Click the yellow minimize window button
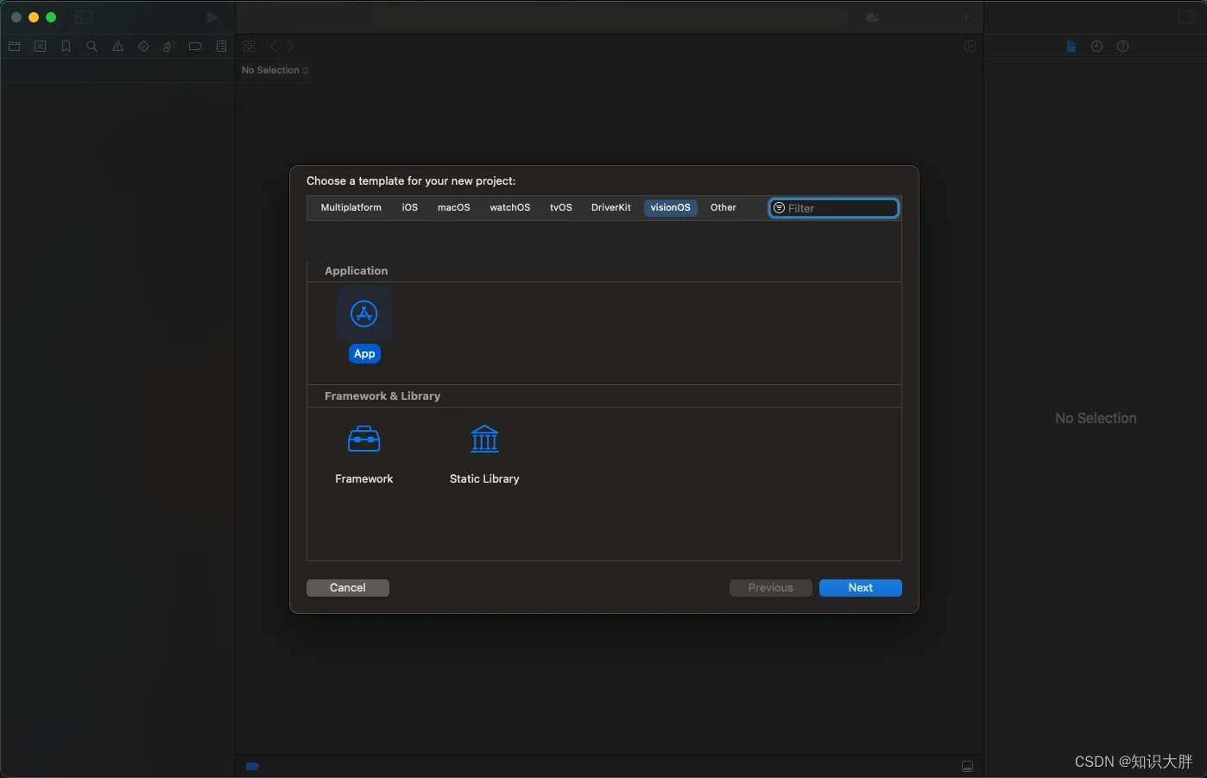Viewport: 1207px width, 778px height. click(x=34, y=17)
